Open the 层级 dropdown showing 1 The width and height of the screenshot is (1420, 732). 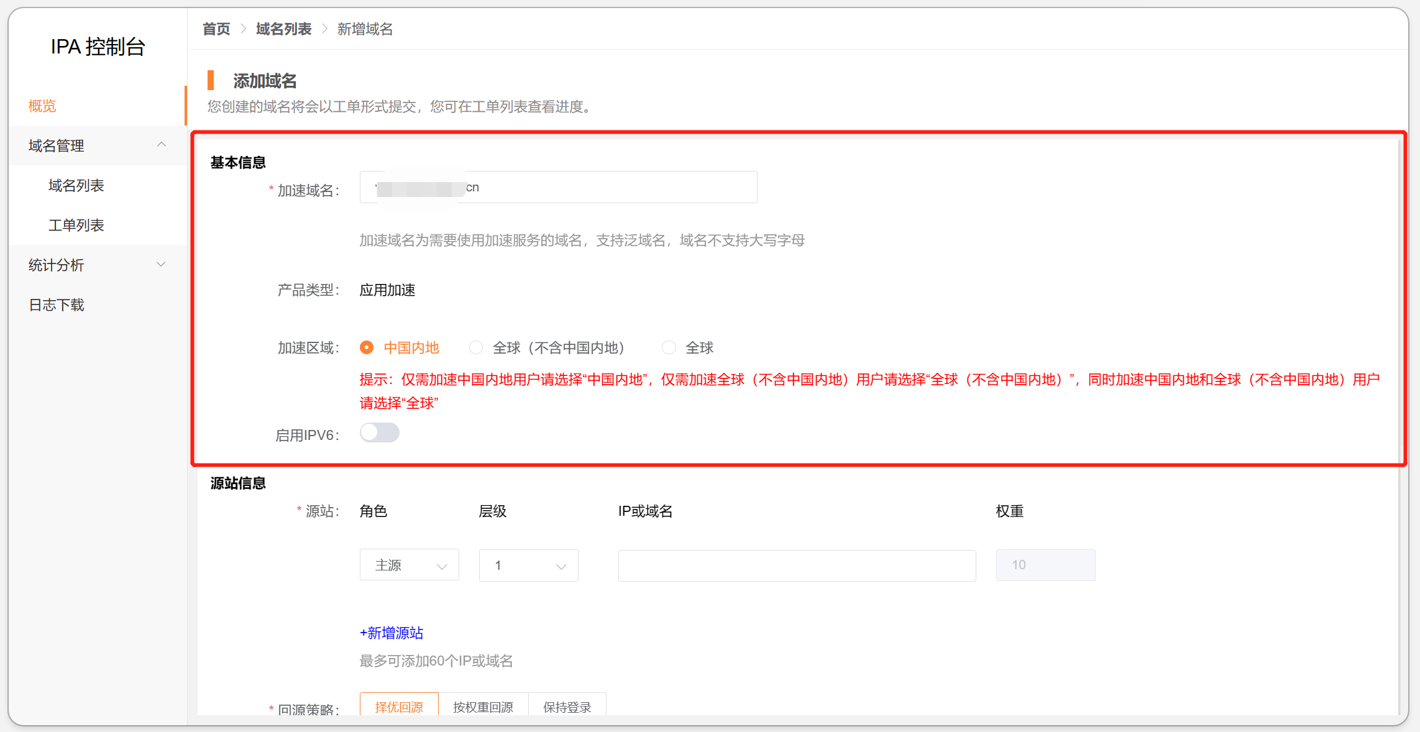point(528,565)
